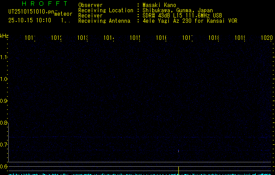Click the 0.6 kHz frequency tick
Screen dimensions: 275x175
pyautogui.click(x=4, y=167)
